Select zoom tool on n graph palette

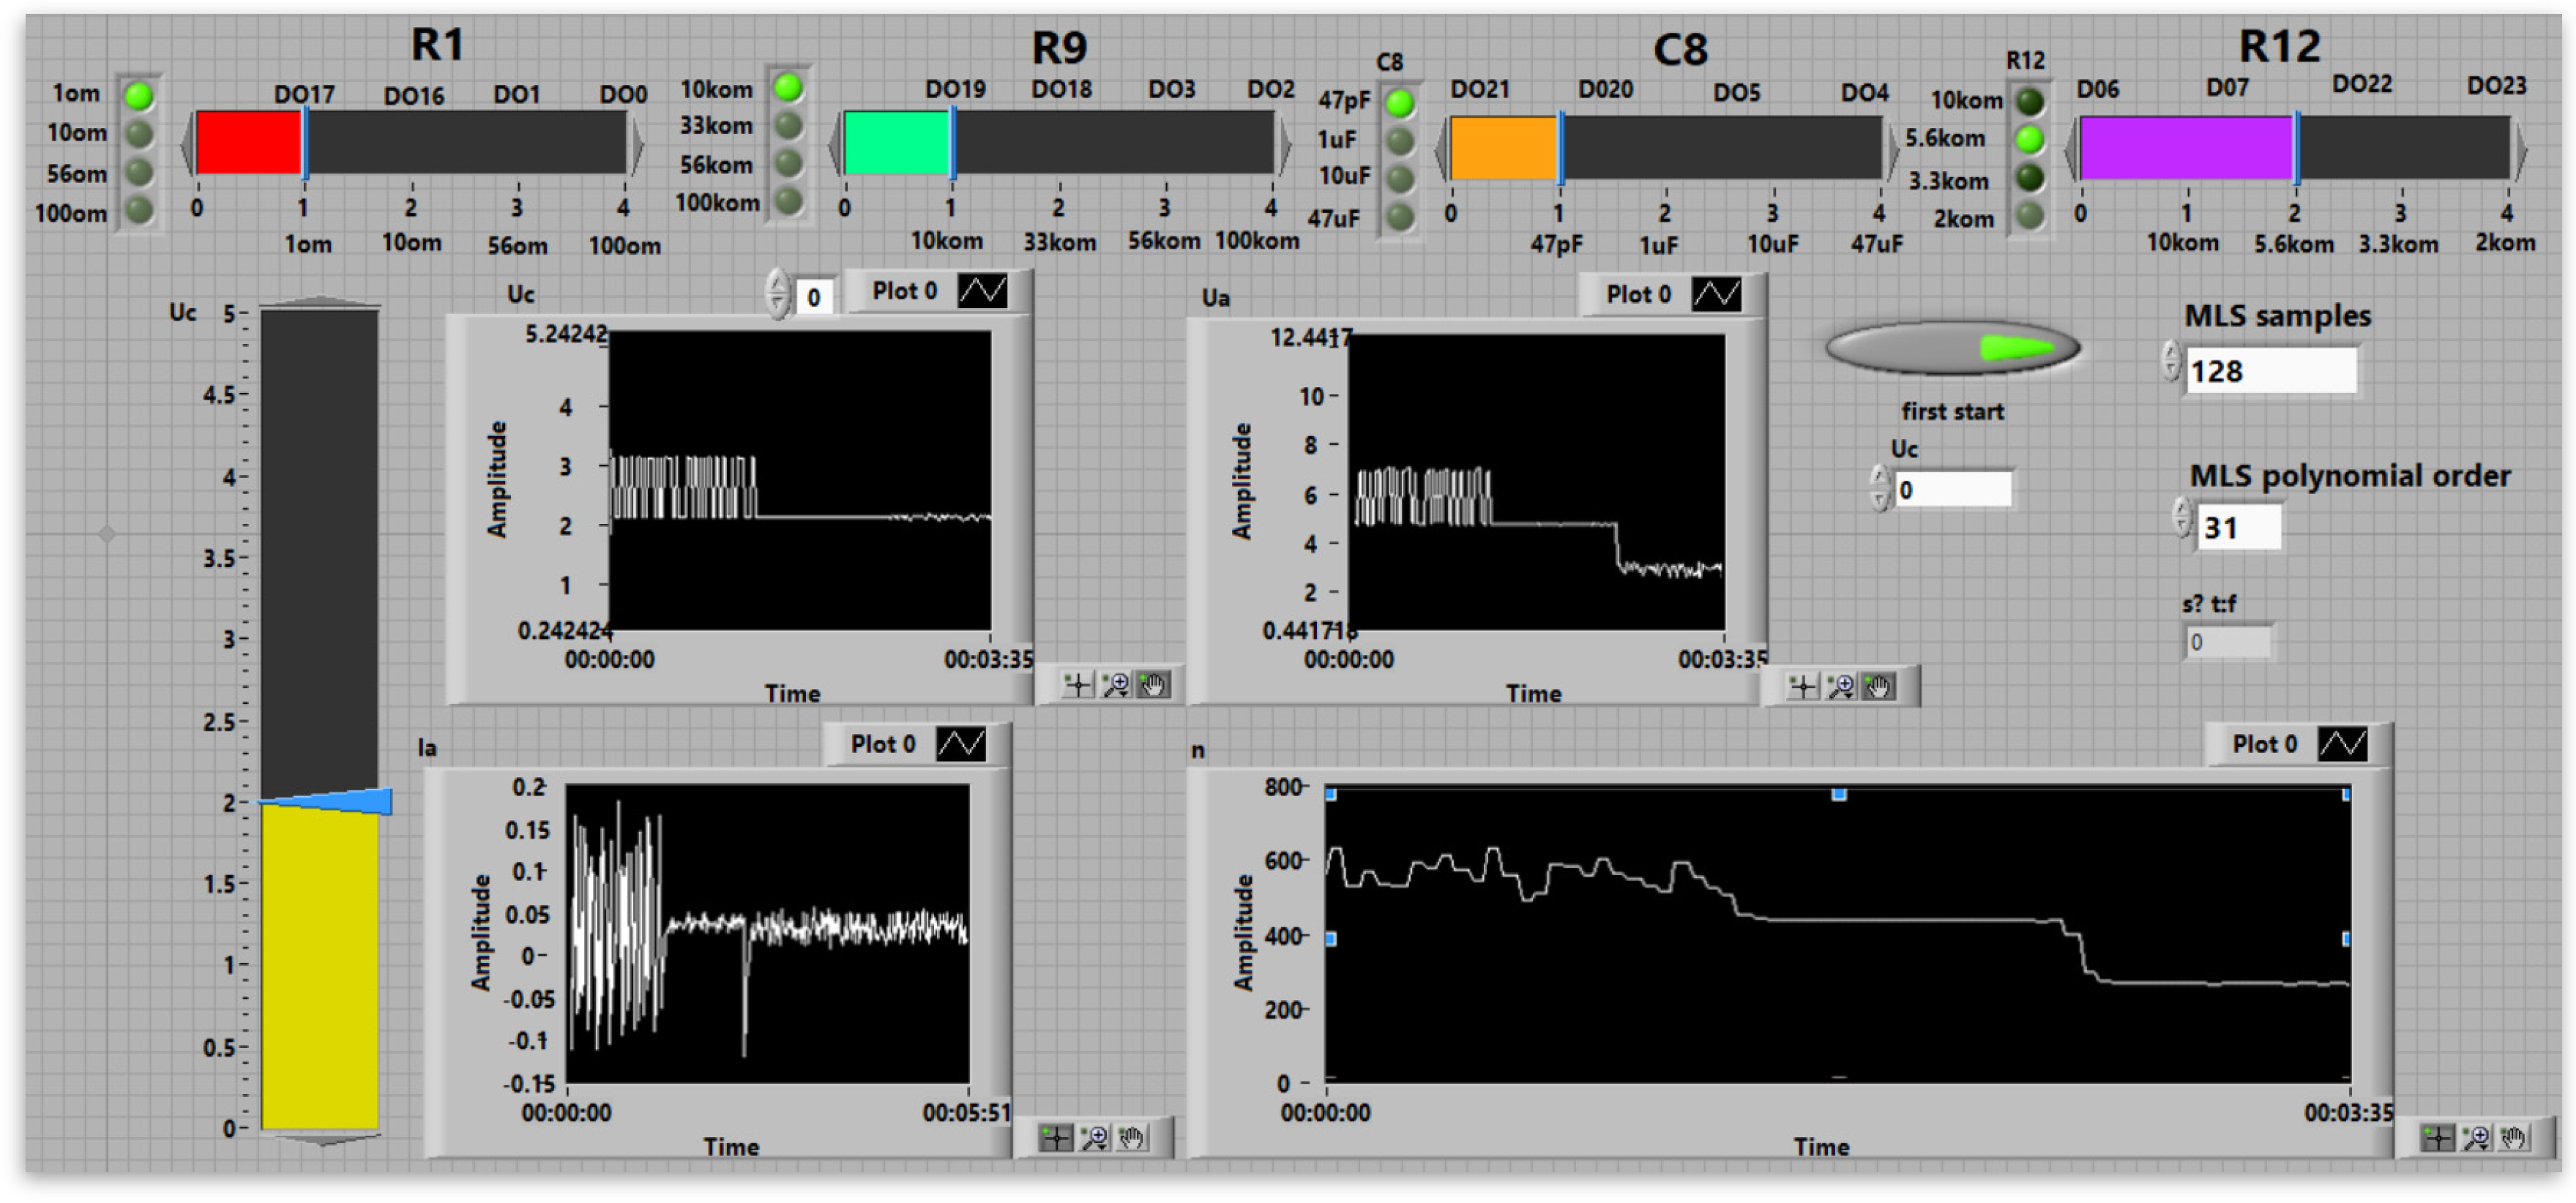click(2476, 1138)
